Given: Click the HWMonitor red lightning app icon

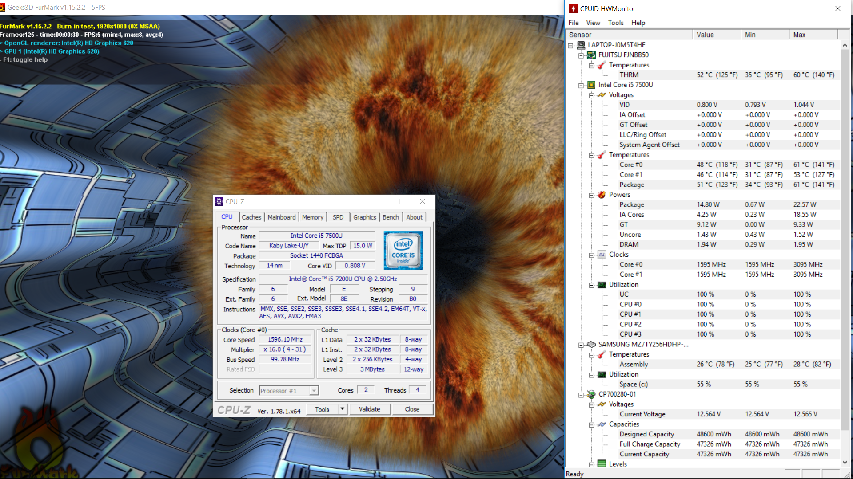Looking at the screenshot, I should pyautogui.click(x=574, y=8).
